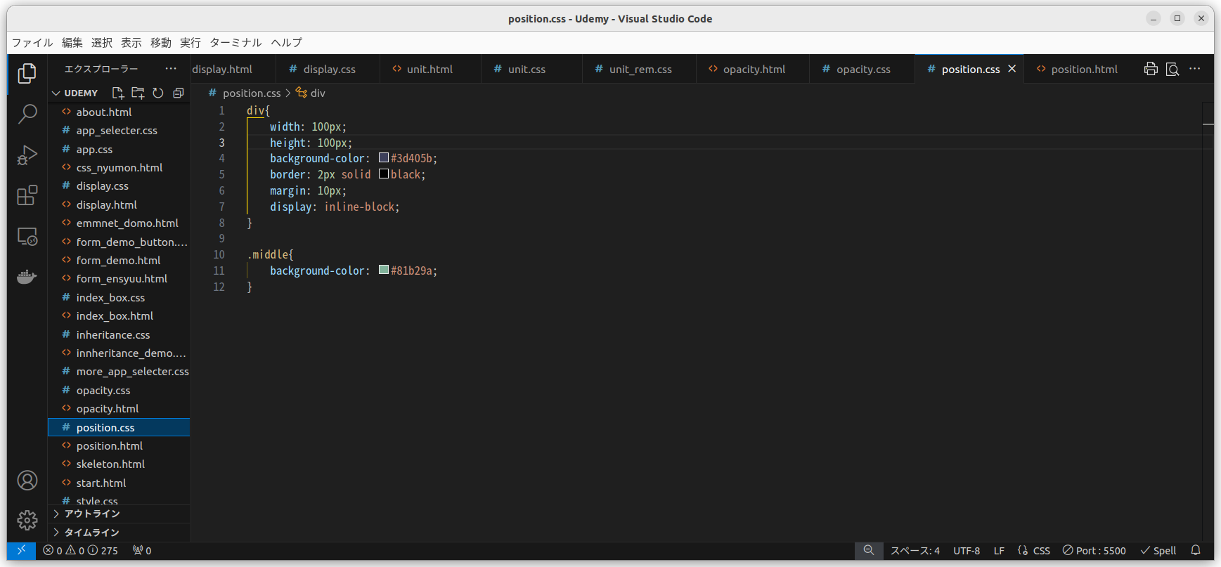
Task: Open the Docker view
Action: pyautogui.click(x=27, y=276)
